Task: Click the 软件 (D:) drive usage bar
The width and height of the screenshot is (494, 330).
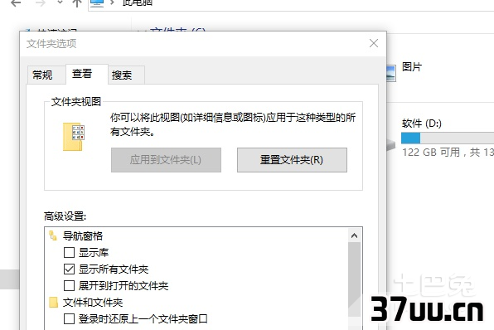Action: tap(448, 138)
